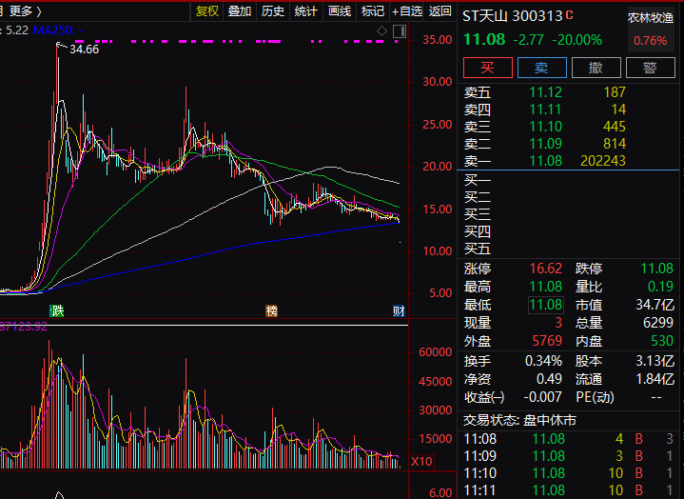Click the red 买 buy button
Screen dimensions: 684x499
(488, 68)
